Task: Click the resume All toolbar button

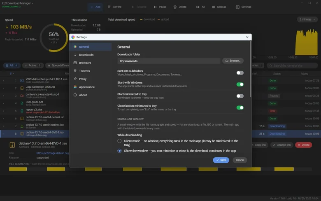Action: (200, 7)
